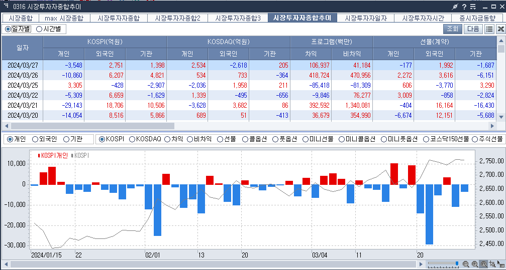Viewport: 506px width, 270px height.
Task: Open help with the question mark icon
Action: coord(464,7)
